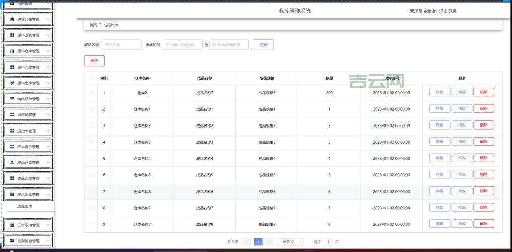Collapse 成品出库管理 using its up chevron
Image resolution: width=512 pixels, height=252 pixels.
[48, 194]
